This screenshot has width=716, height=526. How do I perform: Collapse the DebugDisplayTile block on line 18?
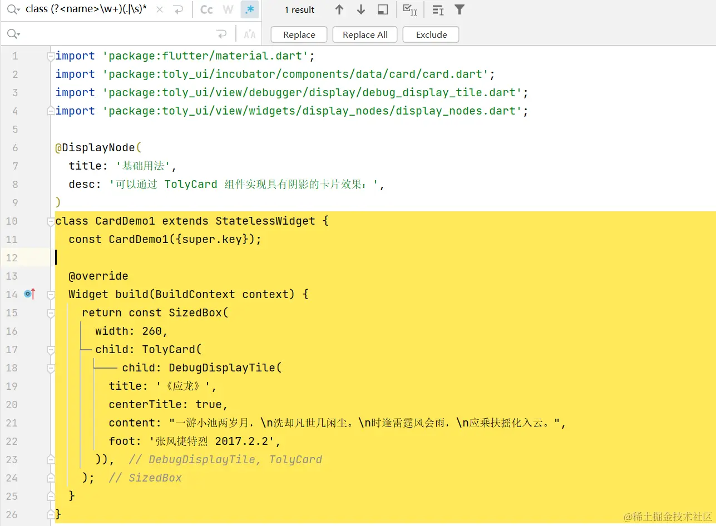point(51,368)
